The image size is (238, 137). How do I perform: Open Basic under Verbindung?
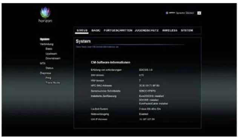click(49, 49)
